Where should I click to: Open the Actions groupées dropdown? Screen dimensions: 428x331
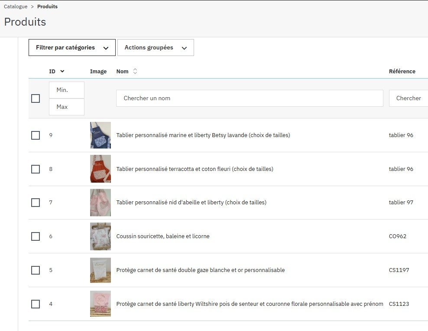pos(156,48)
